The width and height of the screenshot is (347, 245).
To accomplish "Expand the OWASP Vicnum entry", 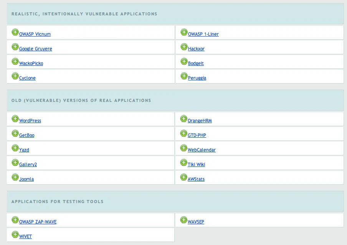I will click(x=15, y=32).
